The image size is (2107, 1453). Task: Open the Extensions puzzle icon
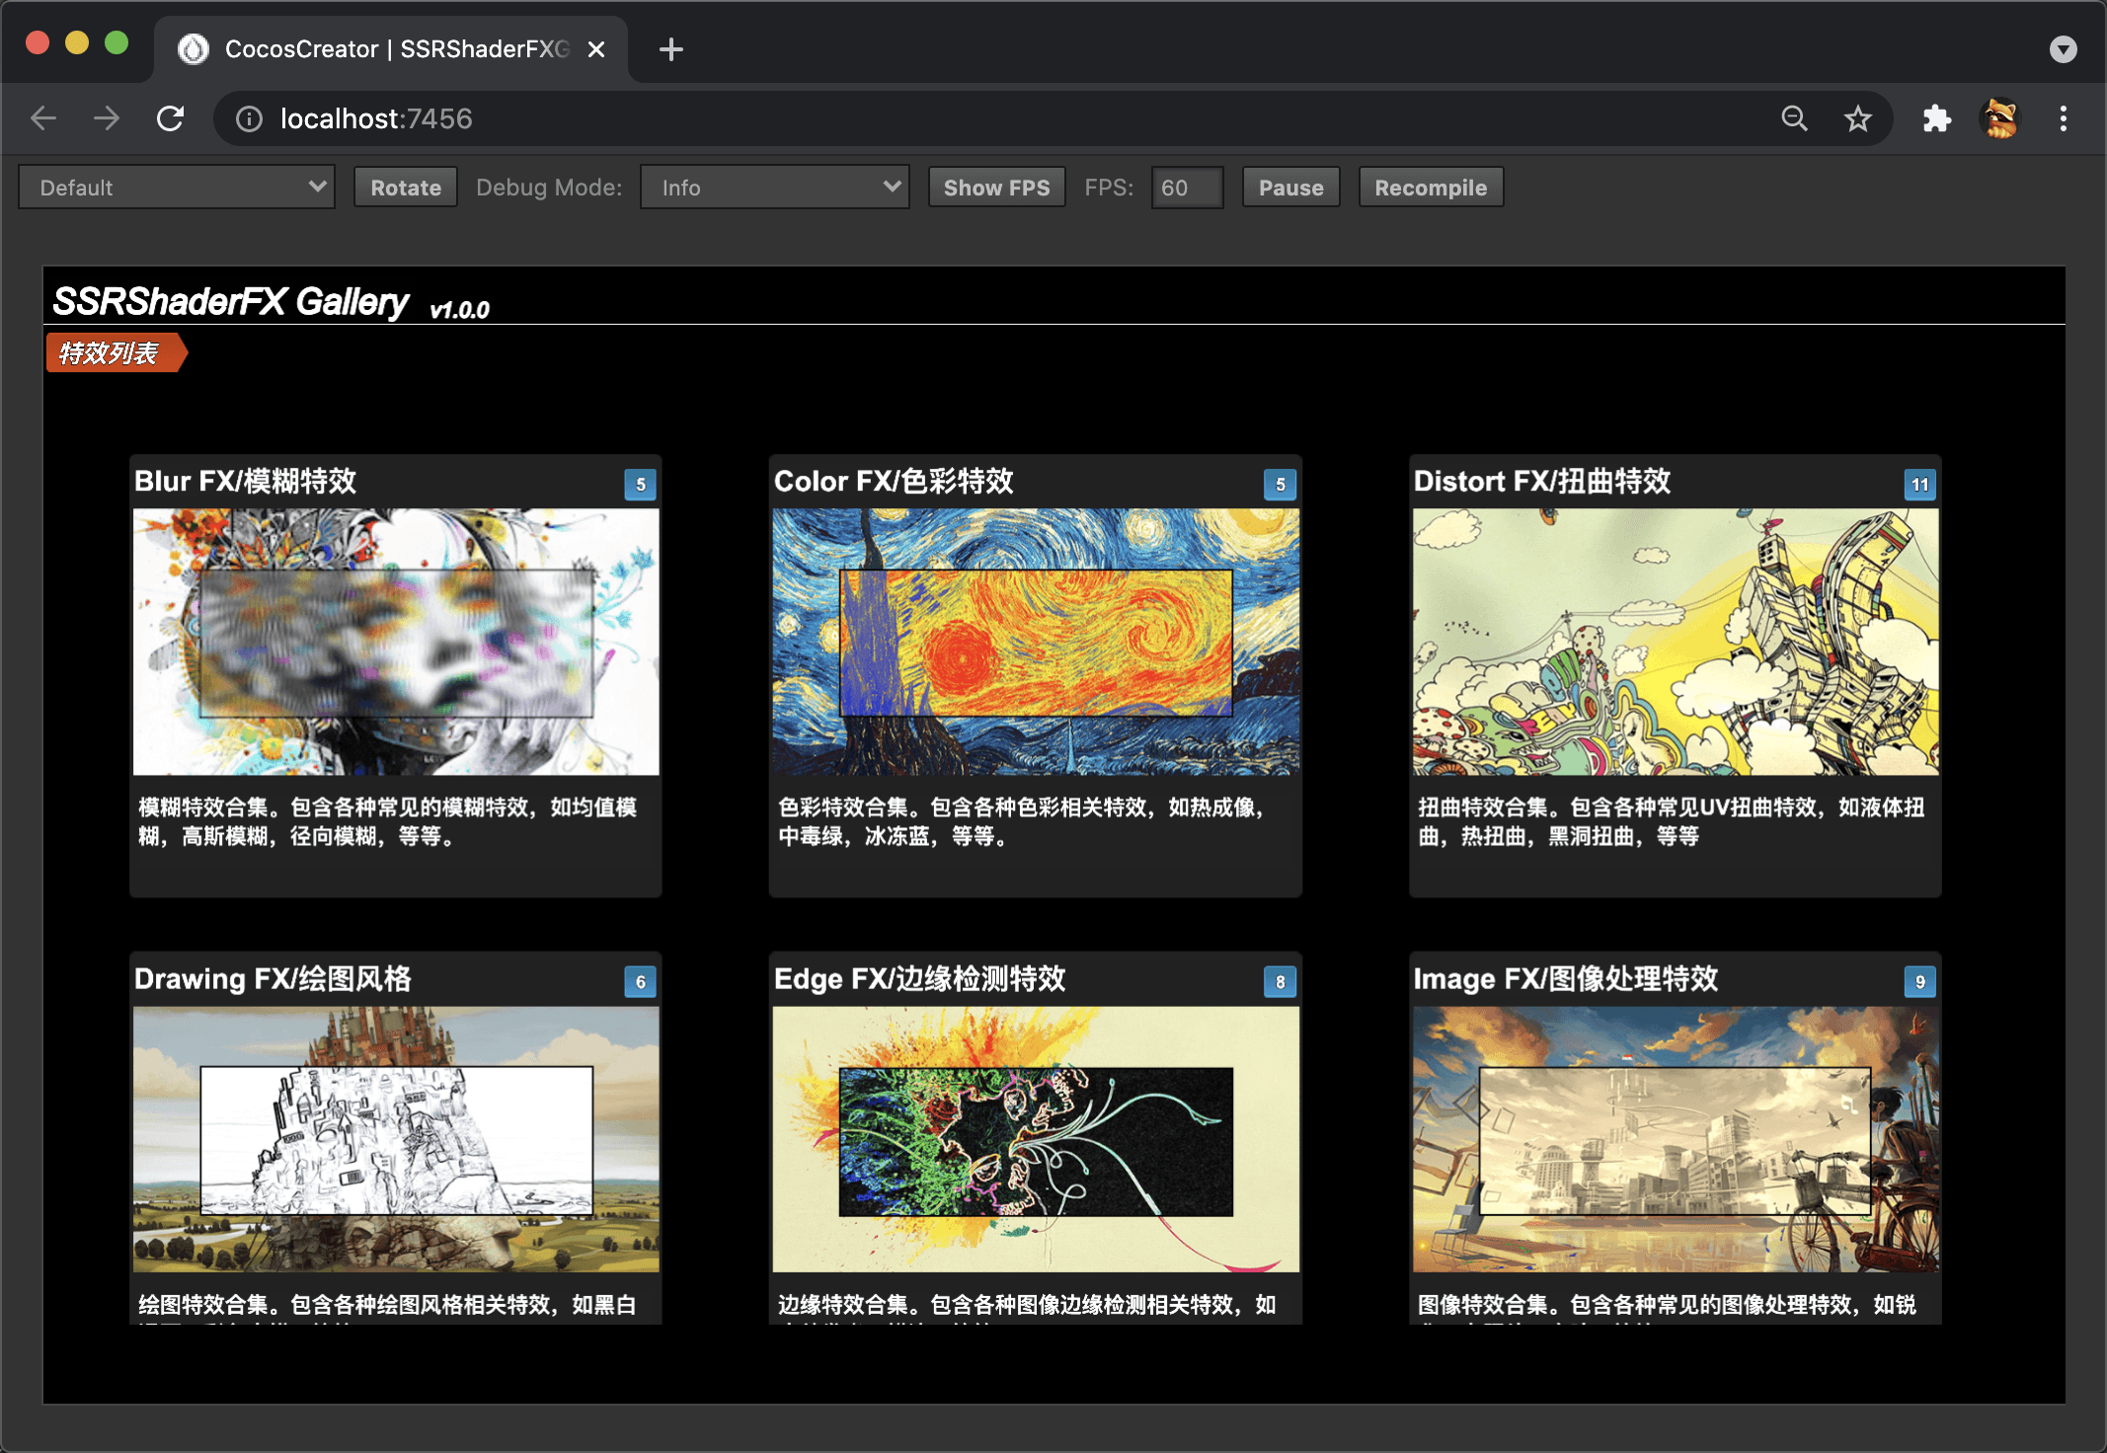1936,118
